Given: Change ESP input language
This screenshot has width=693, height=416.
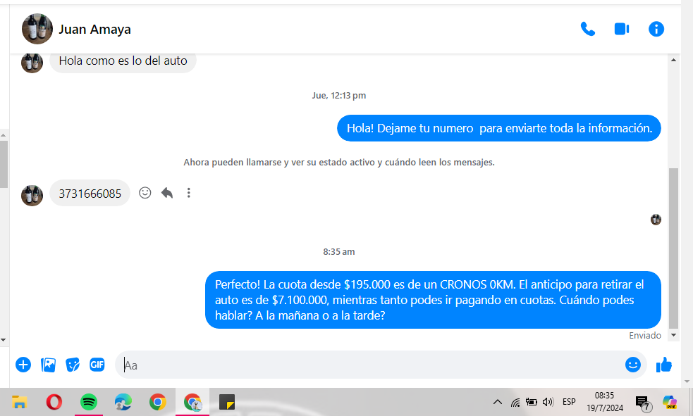Looking at the screenshot, I should click(x=569, y=402).
